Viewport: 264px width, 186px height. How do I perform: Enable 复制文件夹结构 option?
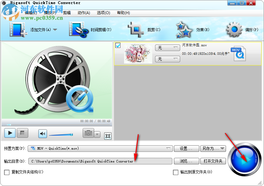tap(7, 173)
